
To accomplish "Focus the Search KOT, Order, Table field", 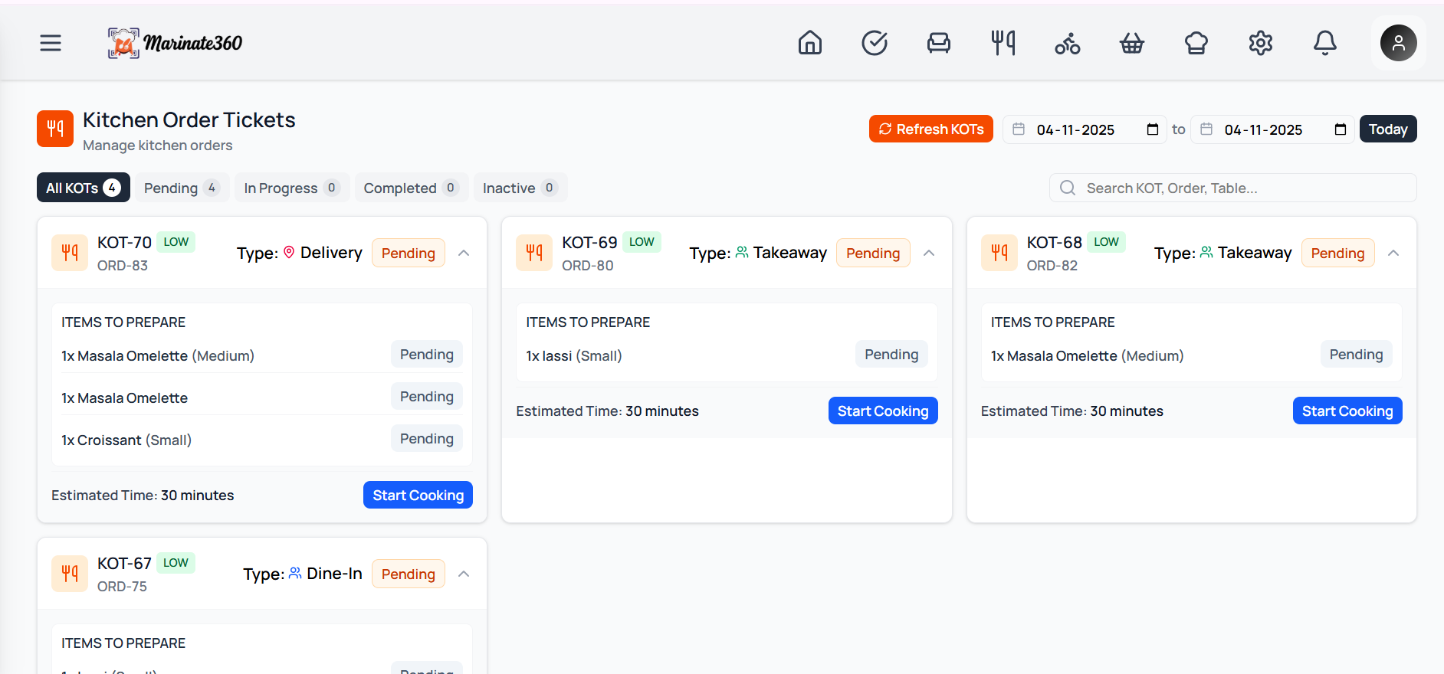I will tap(1242, 188).
